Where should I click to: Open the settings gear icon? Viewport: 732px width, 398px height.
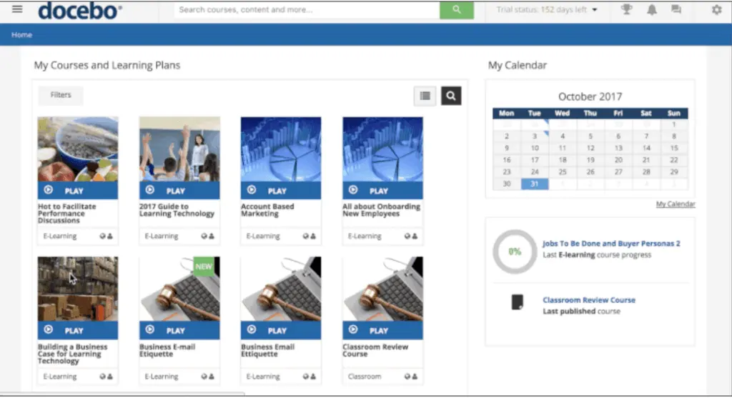tap(716, 9)
